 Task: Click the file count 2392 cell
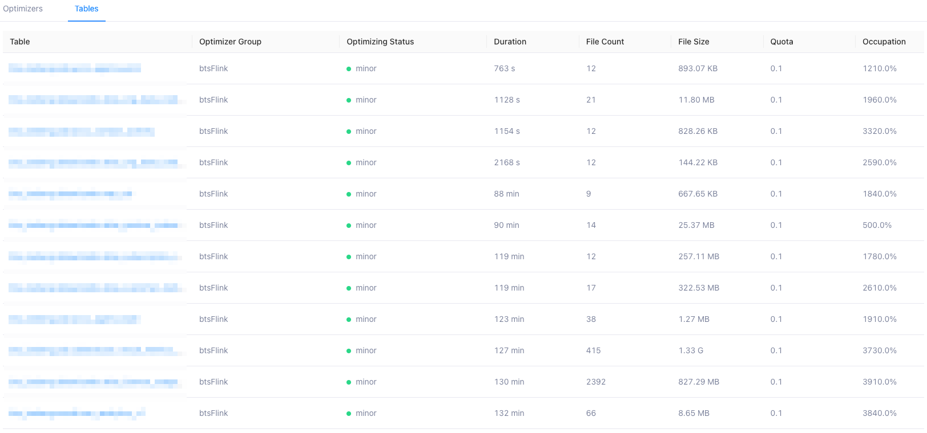tap(596, 382)
